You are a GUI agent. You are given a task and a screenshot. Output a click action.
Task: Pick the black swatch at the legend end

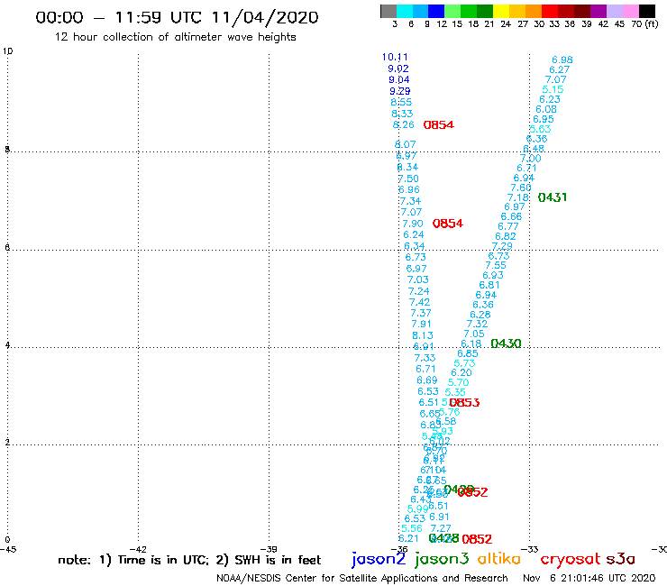[646, 11]
